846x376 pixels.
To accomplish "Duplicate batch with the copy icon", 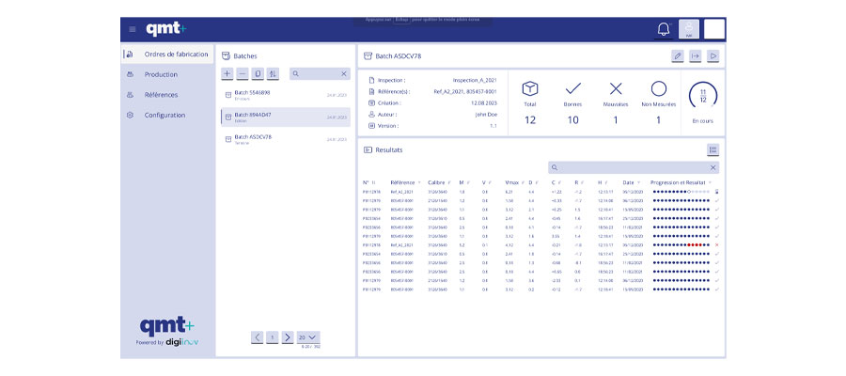I will point(258,73).
